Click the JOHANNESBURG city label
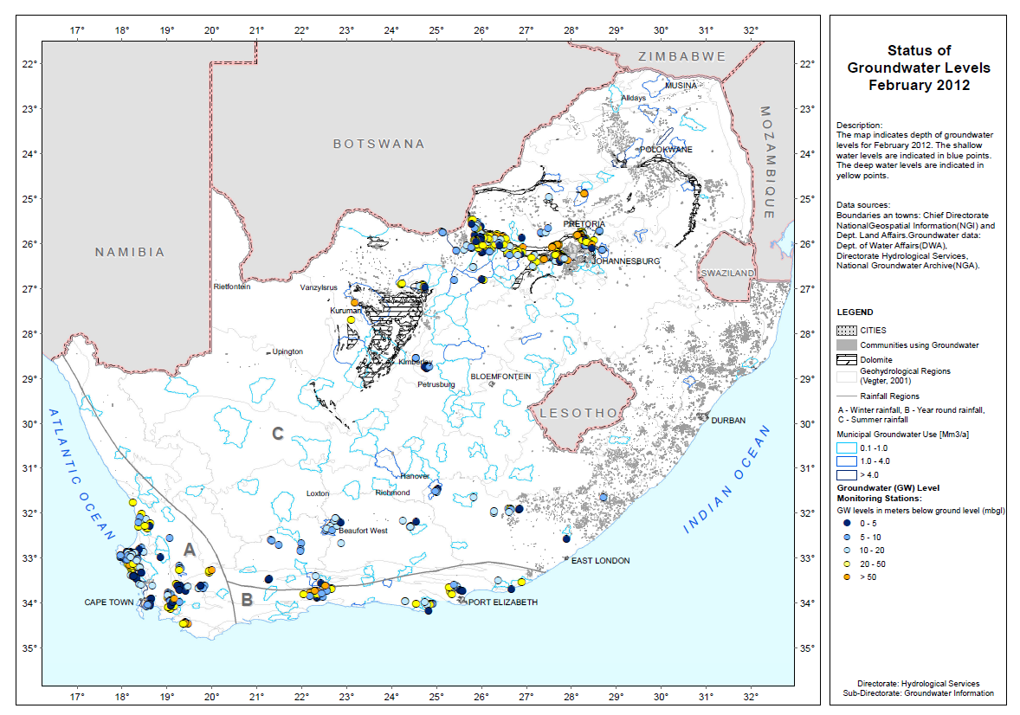Image resolution: width=1020 pixels, height=715 pixels. click(x=626, y=261)
